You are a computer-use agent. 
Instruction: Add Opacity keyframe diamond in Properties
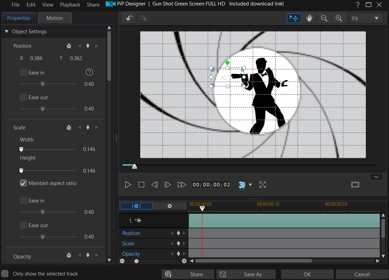coord(88,255)
